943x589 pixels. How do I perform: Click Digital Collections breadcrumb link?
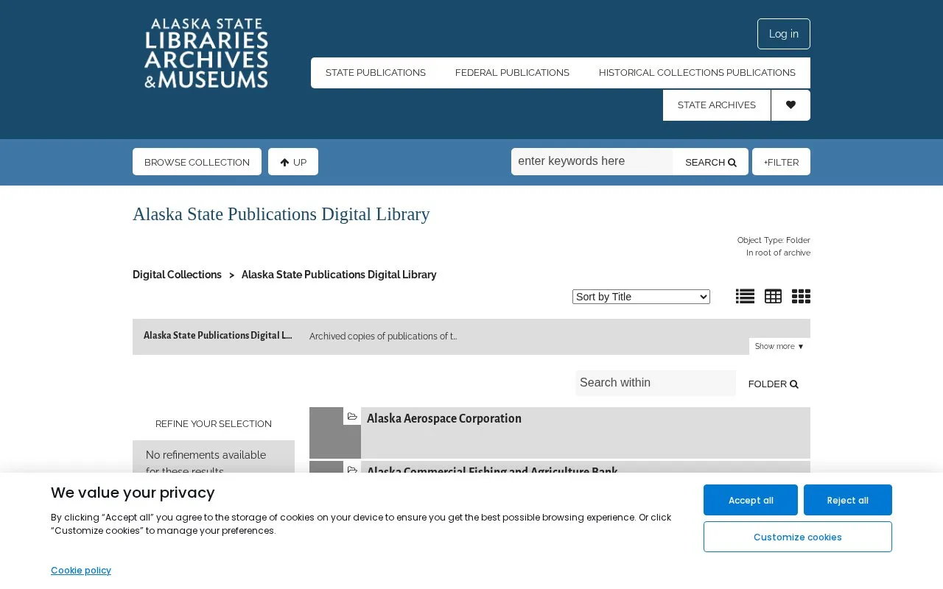[x=177, y=275]
